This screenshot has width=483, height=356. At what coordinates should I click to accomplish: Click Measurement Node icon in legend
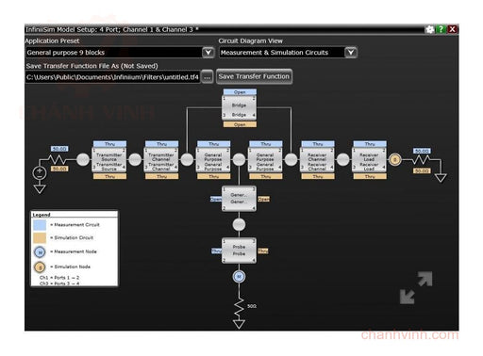point(40,251)
